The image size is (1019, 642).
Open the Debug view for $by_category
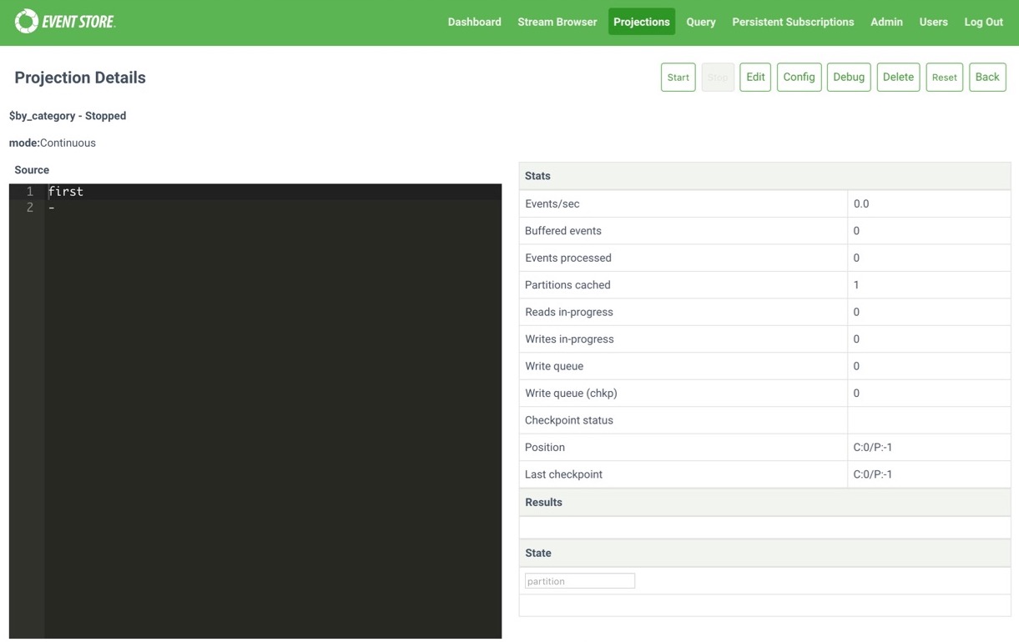point(848,77)
